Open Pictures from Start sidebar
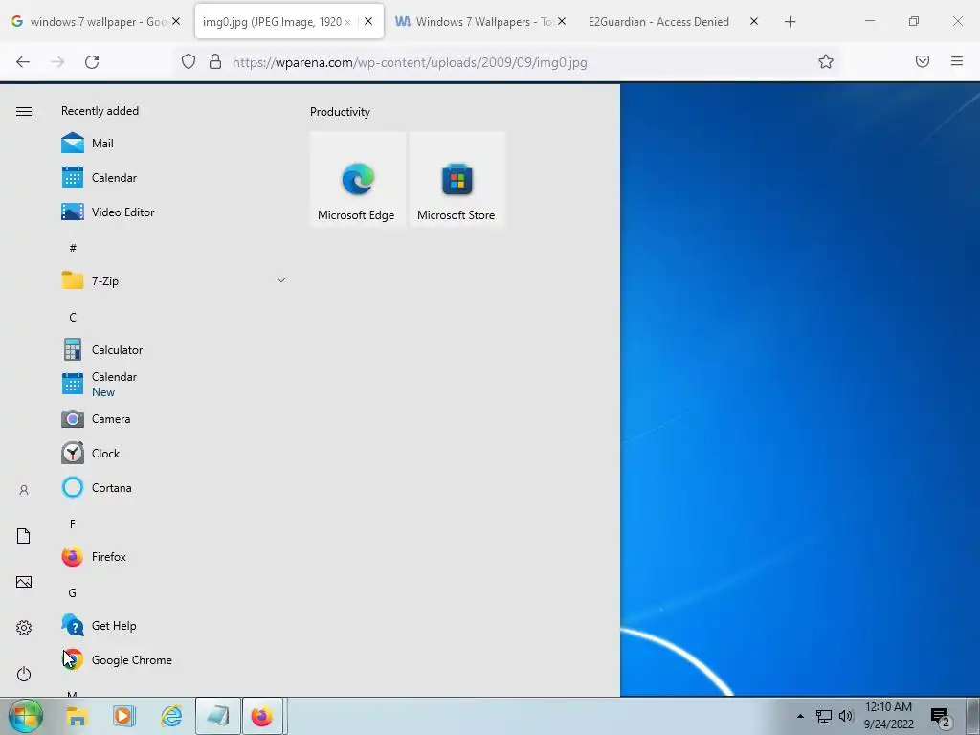980x735 pixels. click(24, 582)
